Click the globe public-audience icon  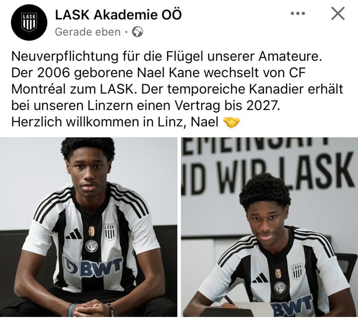137,32
